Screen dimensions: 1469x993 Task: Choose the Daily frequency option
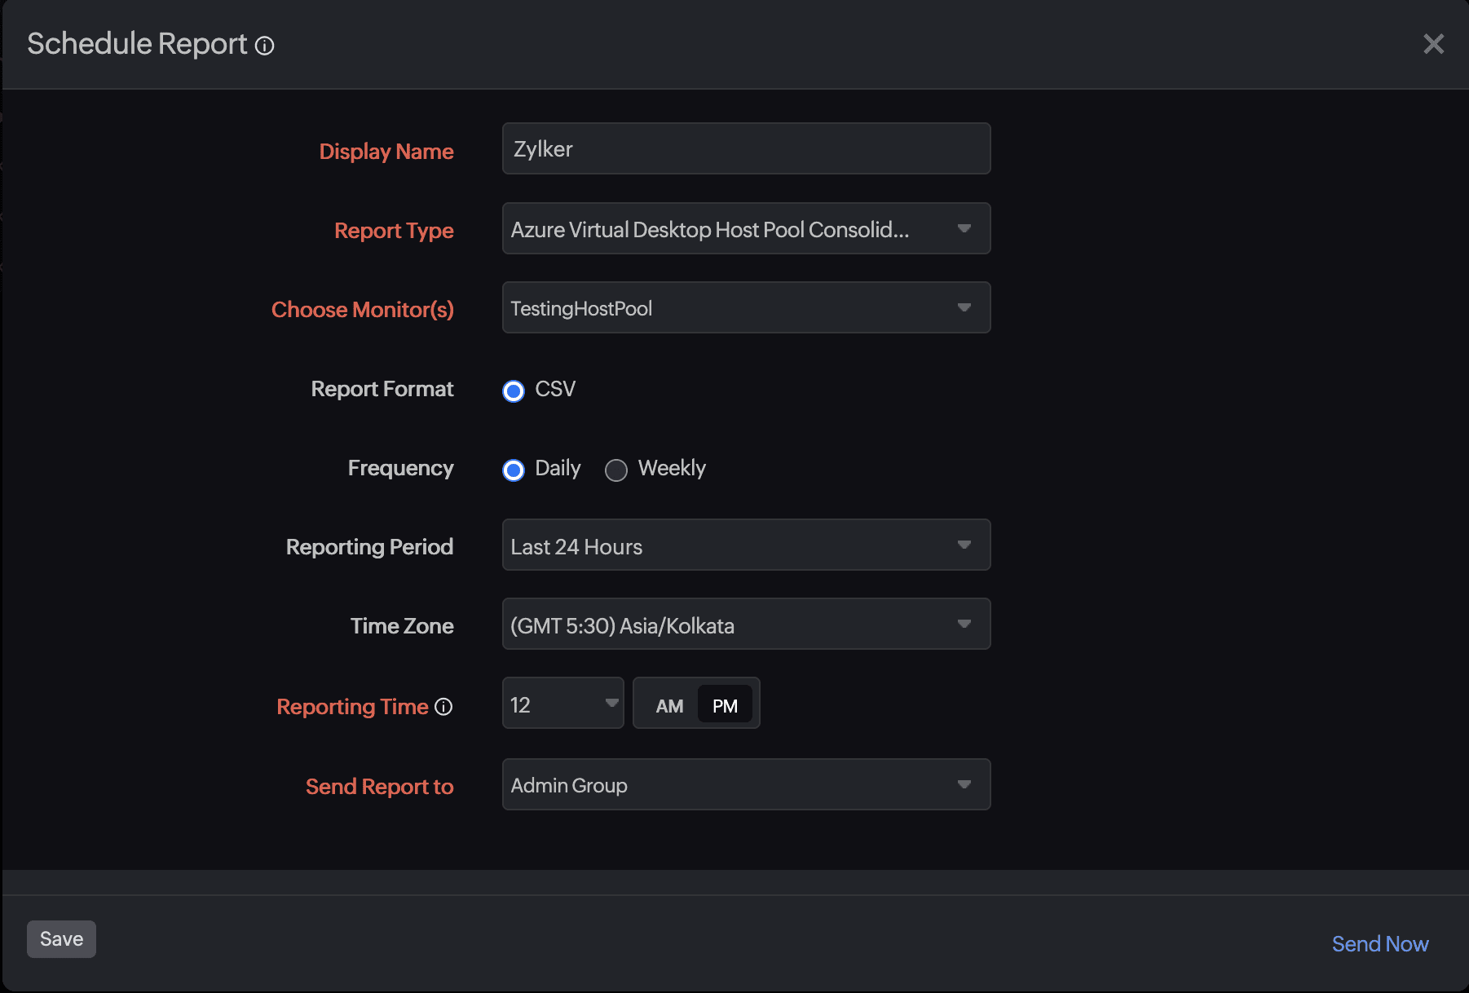point(514,470)
